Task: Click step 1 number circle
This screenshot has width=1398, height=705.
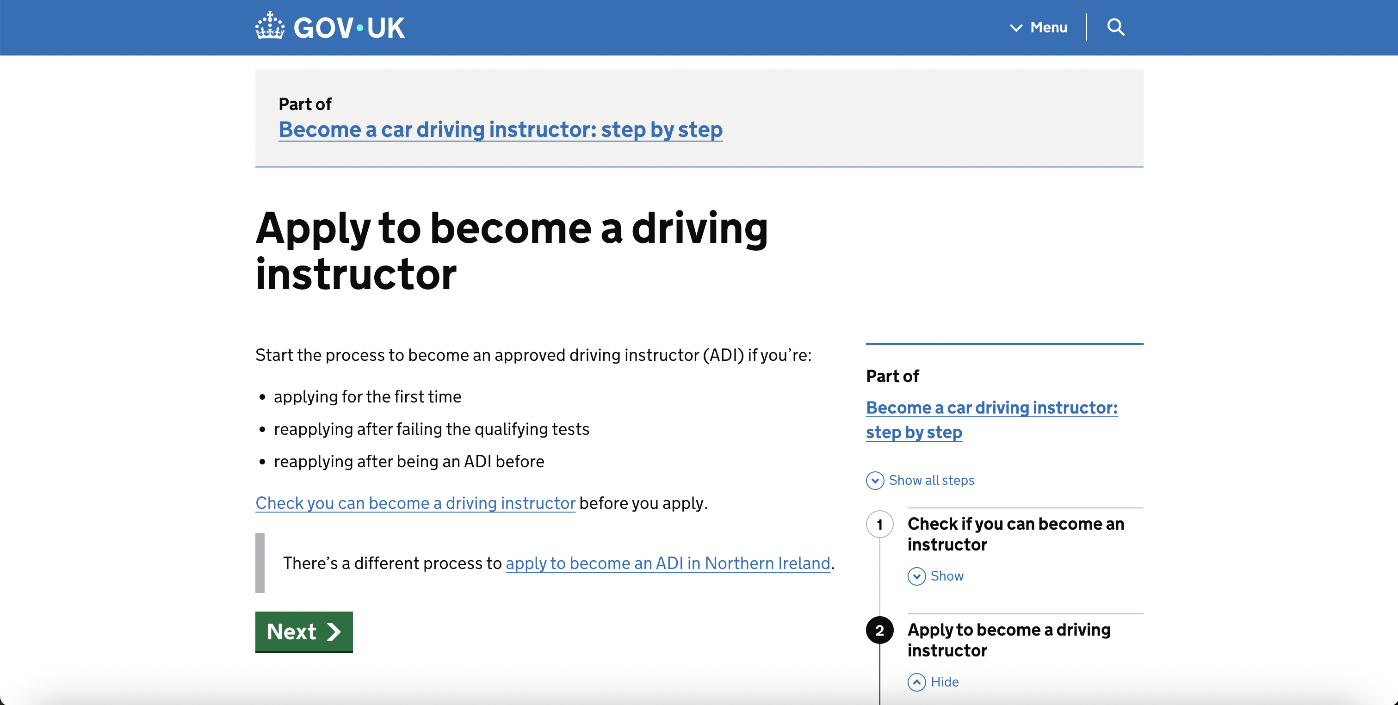Action: (879, 524)
